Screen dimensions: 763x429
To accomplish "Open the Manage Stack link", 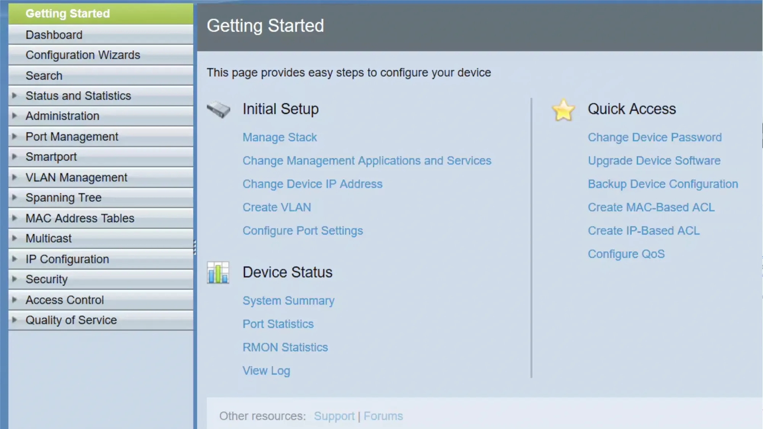I will pos(280,137).
